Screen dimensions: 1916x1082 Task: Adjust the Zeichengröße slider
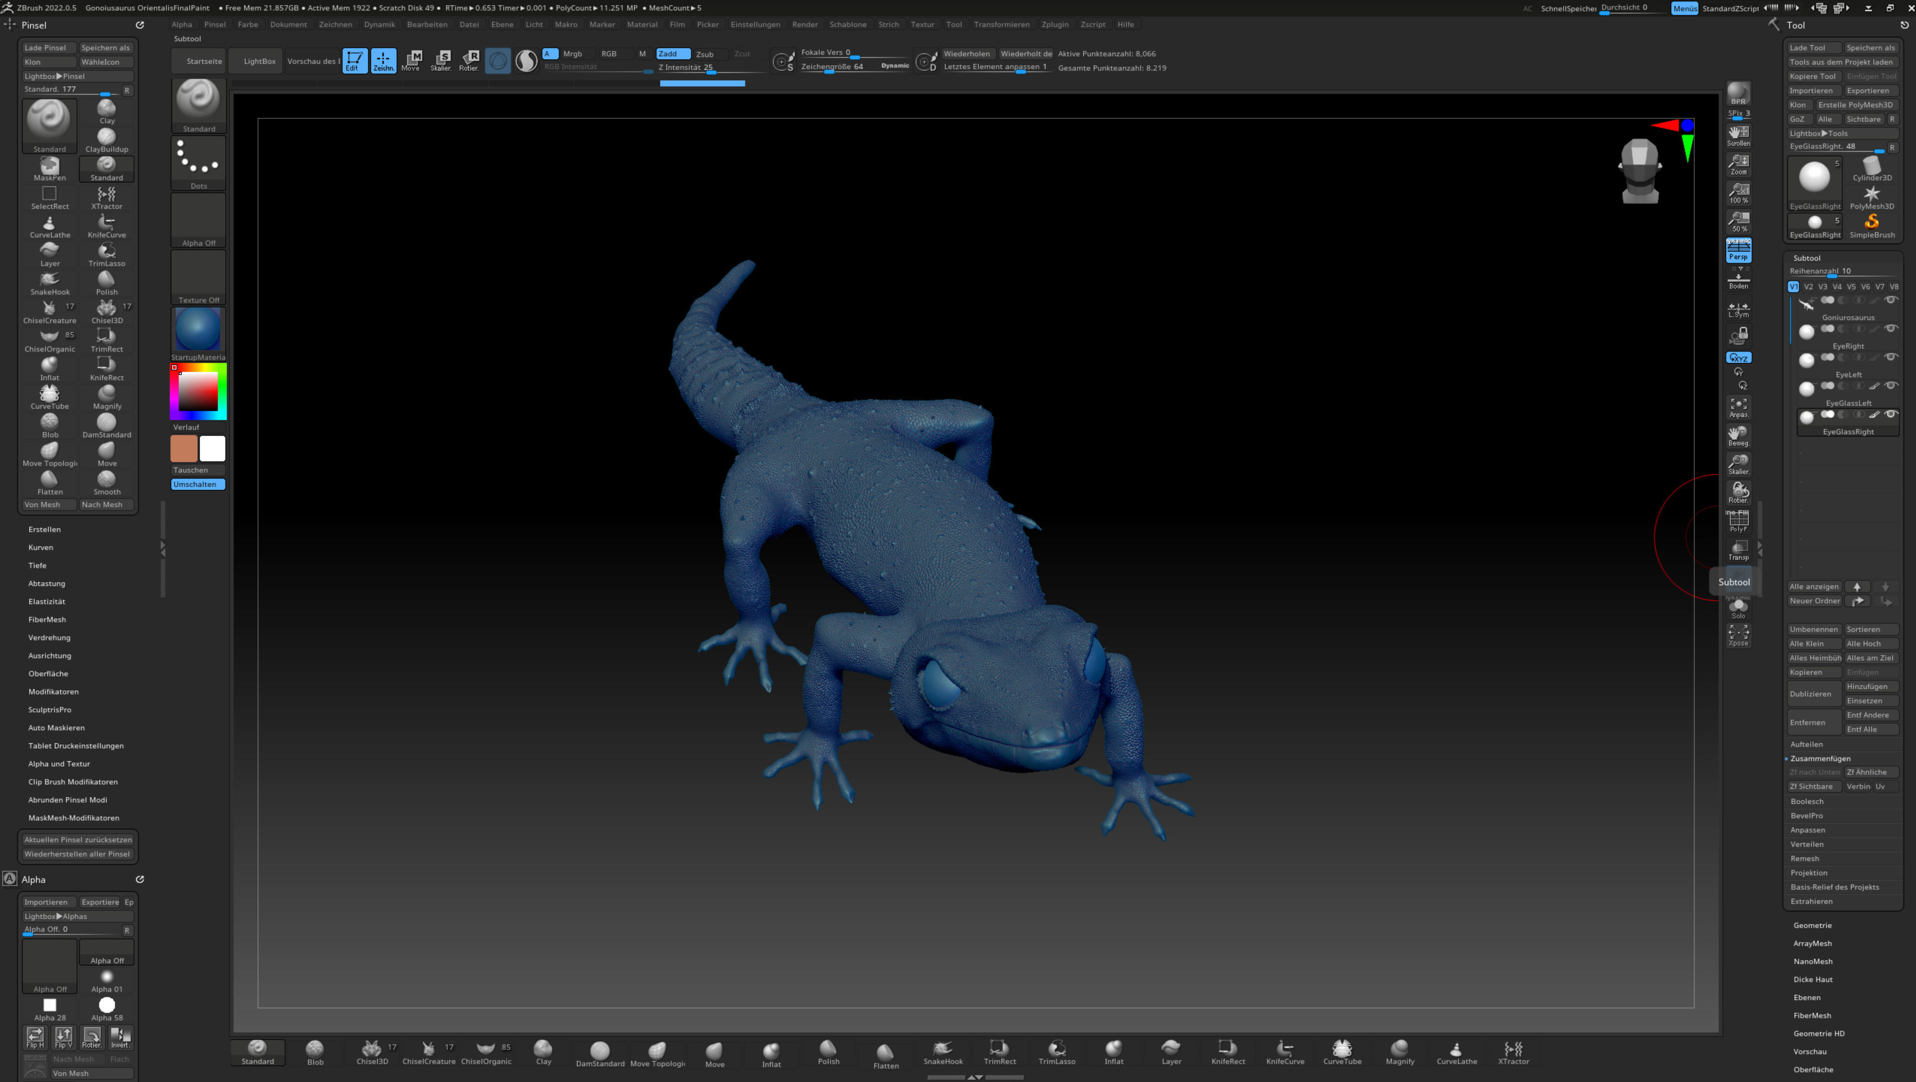854,67
